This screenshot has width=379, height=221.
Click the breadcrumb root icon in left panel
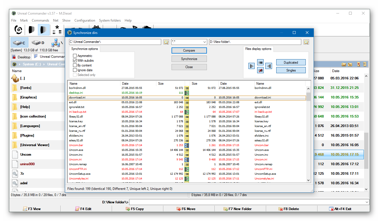pyautogui.click(x=15, y=64)
